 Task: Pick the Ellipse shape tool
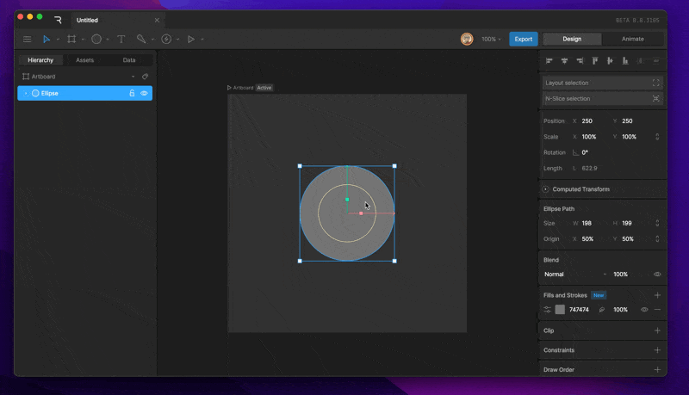[96, 39]
